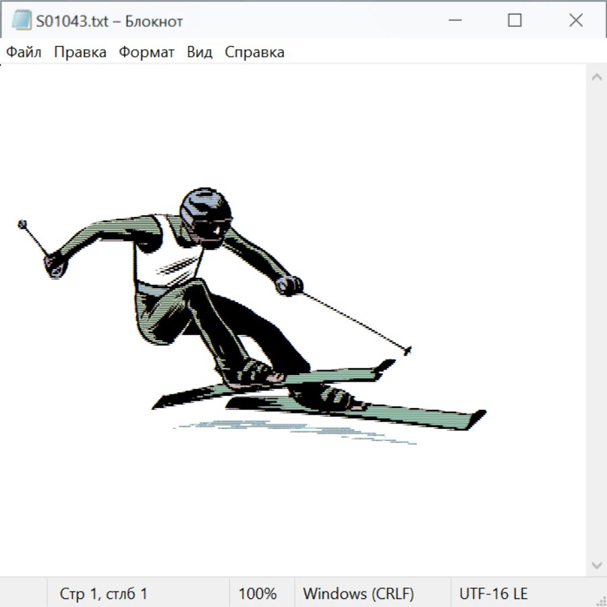Open the Файл menu
This screenshot has width=607, height=607.
24,53
